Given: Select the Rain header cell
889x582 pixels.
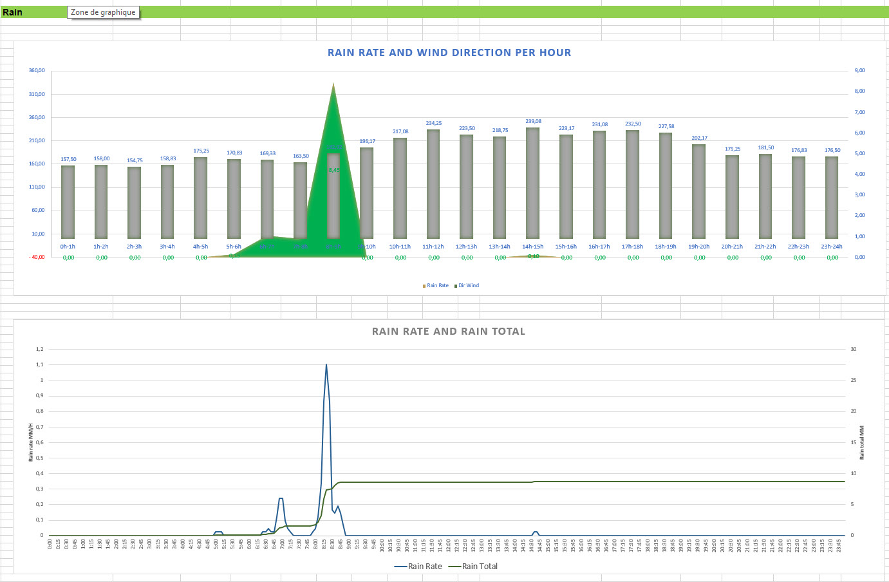Looking at the screenshot, I should [13, 12].
